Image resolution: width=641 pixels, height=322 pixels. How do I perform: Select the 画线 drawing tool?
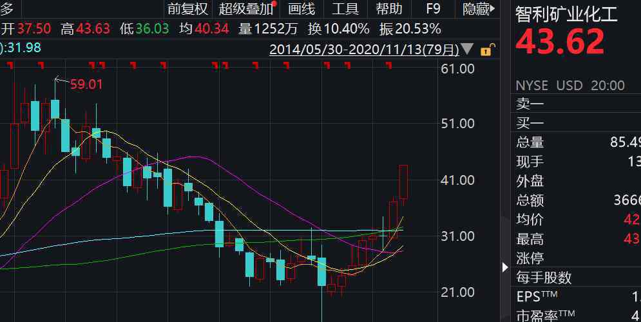click(301, 9)
